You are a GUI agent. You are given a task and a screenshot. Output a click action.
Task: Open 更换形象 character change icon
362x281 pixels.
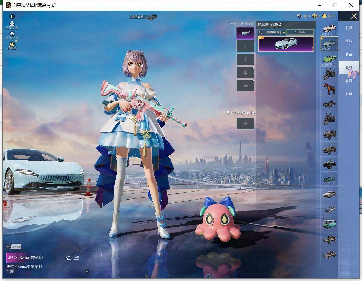(12, 25)
